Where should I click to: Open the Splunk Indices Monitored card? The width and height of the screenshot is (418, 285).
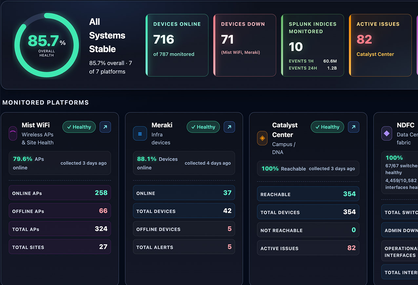312,45
